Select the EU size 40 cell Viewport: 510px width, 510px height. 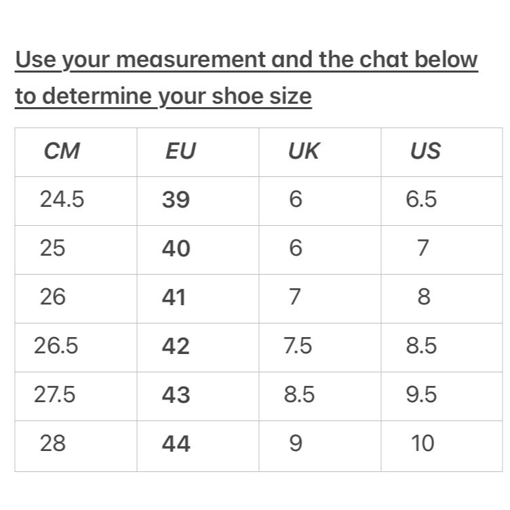pyautogui.click(x=198, y=250)
